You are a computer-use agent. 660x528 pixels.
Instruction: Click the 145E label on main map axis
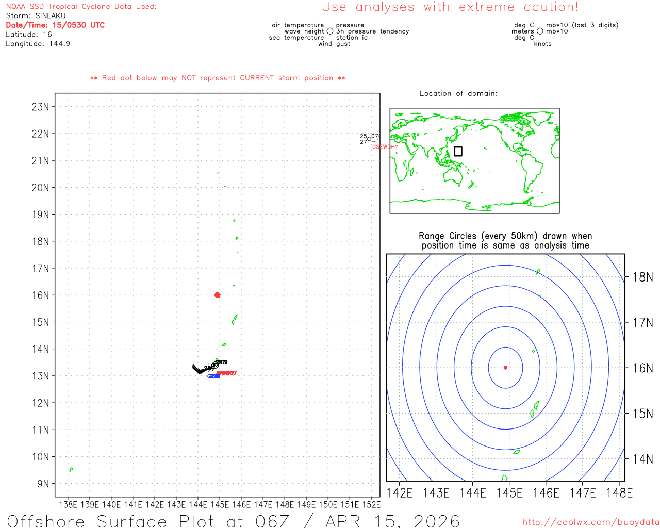[220, 505]
